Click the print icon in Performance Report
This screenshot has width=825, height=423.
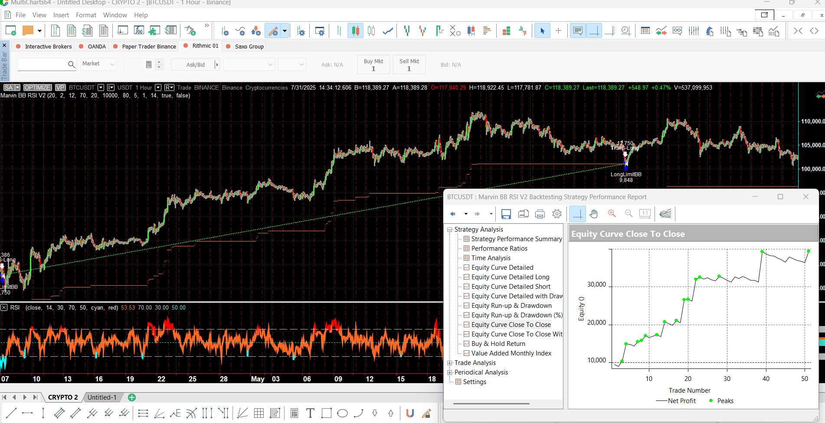(x=540, y=214)
